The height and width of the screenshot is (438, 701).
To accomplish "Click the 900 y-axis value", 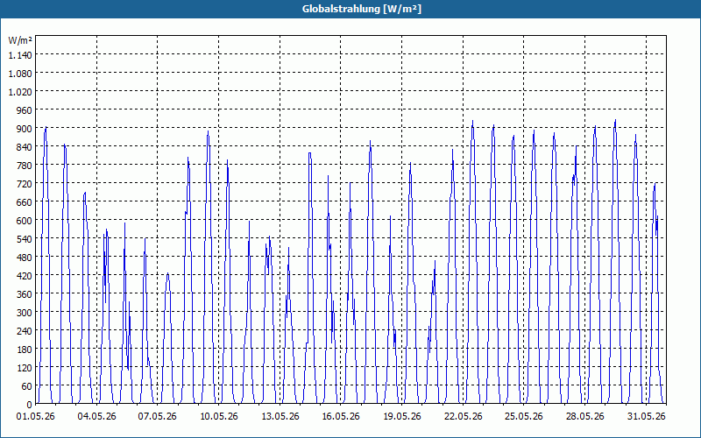I will pyautogui.click(x=25, y=129).
